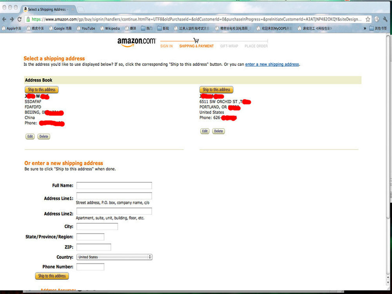Click the 'Address Book' header text
The image size is (392, 294).
click(38, 80)
